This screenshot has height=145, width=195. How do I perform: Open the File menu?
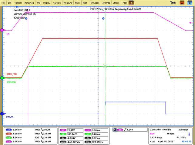tap(3, 3)
